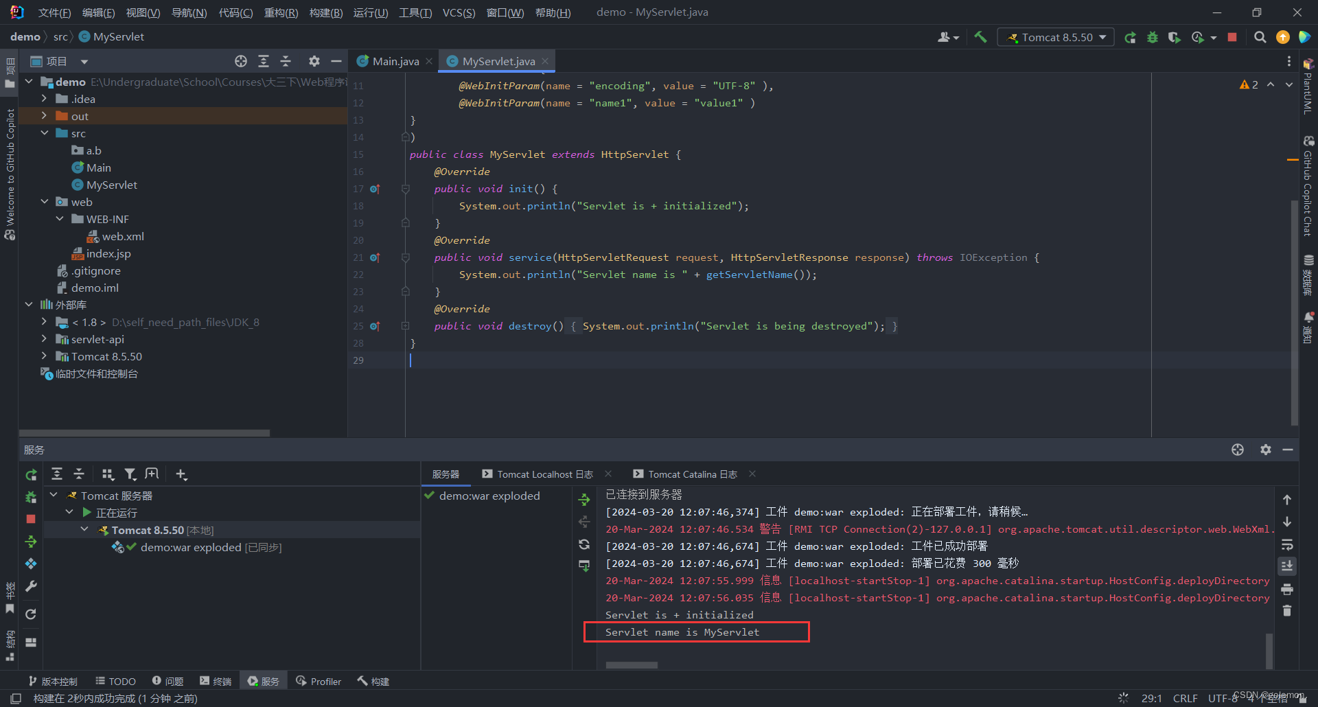Image resolution: width=1318 pixels, height=707 pixels.
Task: Fold the init() method on line 17
Action: coord(406,189)
